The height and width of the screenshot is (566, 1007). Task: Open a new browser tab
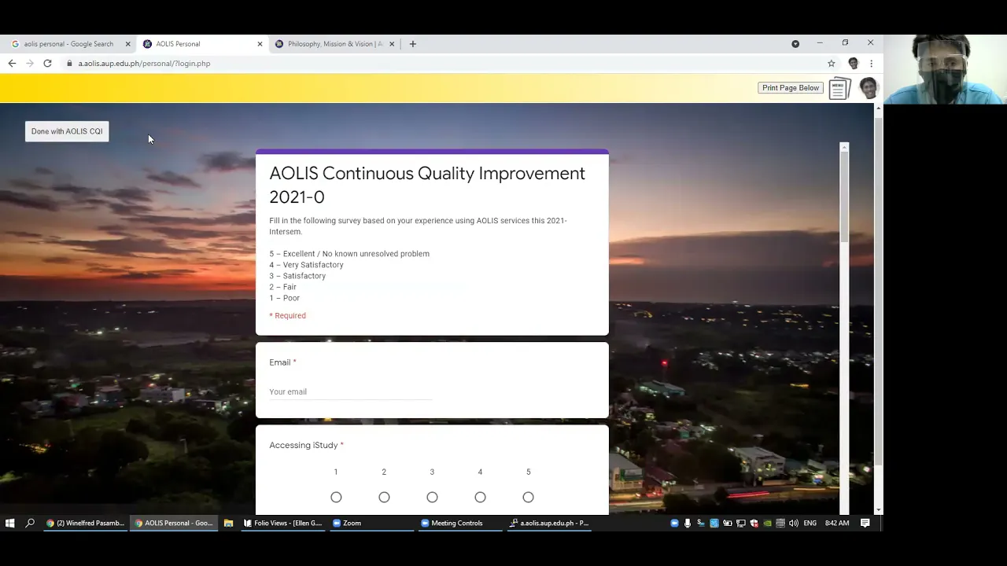click(412, 44)
